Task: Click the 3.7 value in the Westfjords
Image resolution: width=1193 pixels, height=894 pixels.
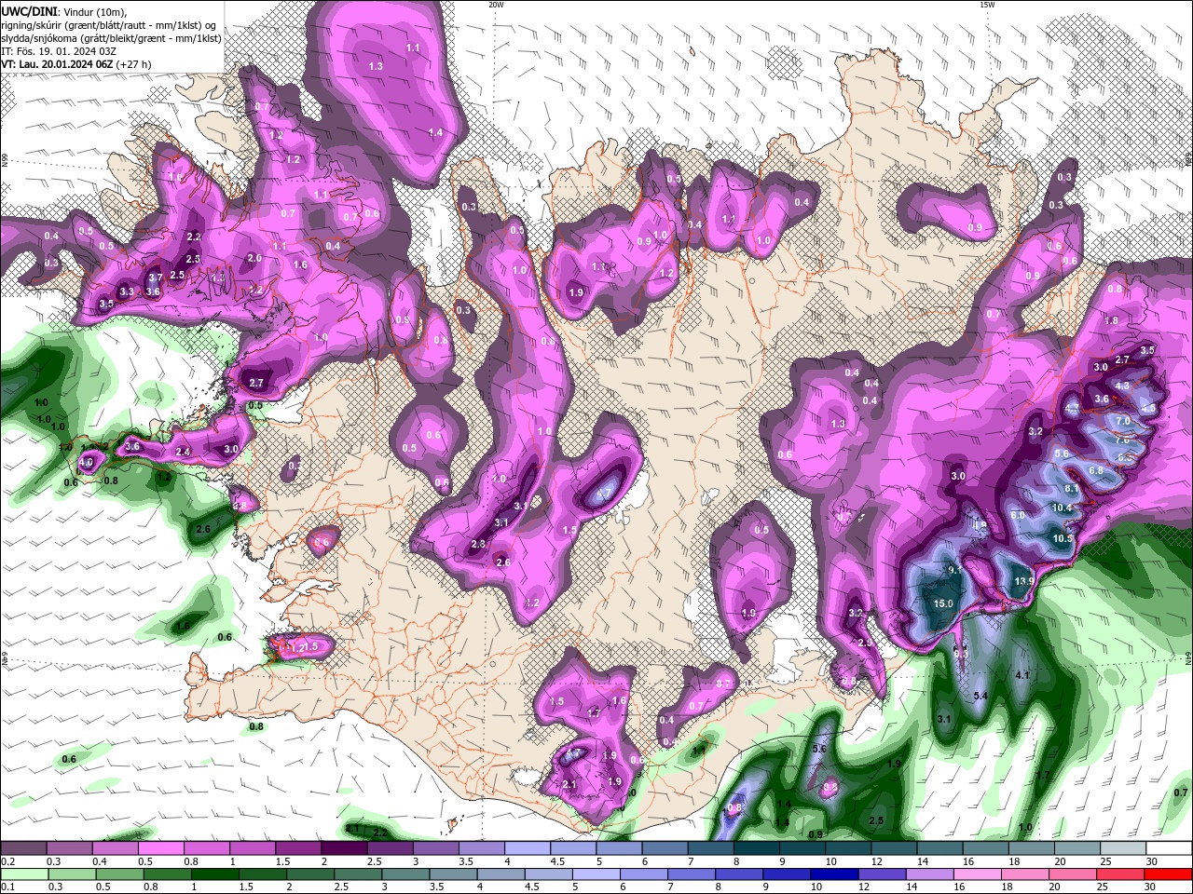Action: tap(156, 278)
